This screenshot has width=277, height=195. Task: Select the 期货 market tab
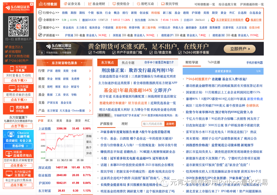(x=78, y=121)
